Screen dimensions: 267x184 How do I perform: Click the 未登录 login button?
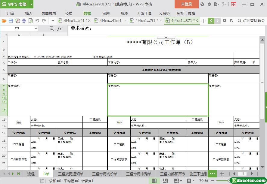click(186, 4)
